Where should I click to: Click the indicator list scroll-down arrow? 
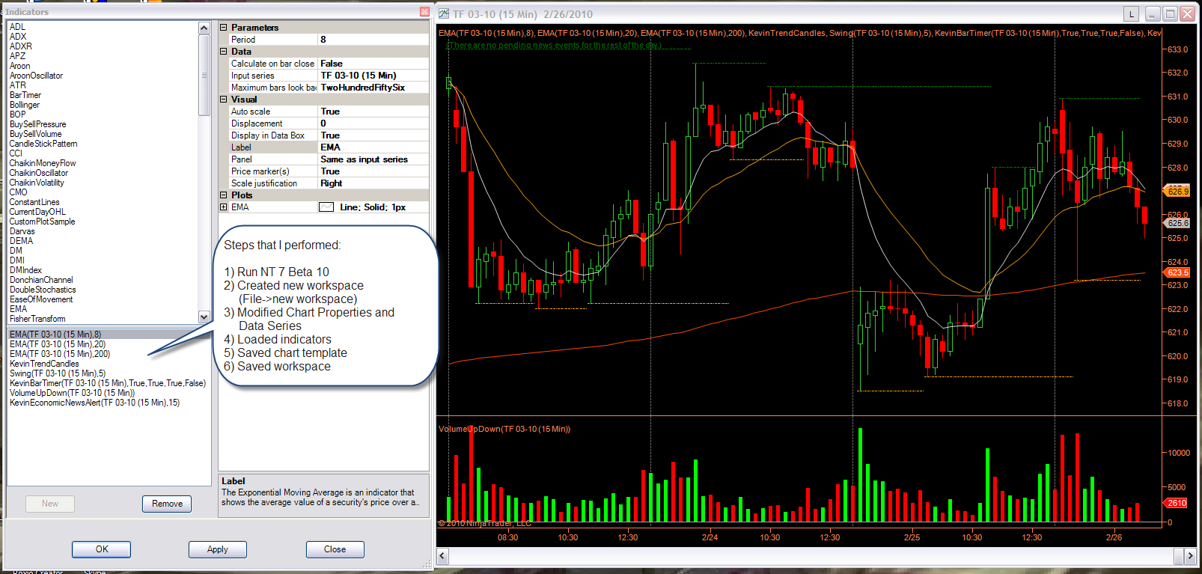pyautogui.click(x=204, y=317)
